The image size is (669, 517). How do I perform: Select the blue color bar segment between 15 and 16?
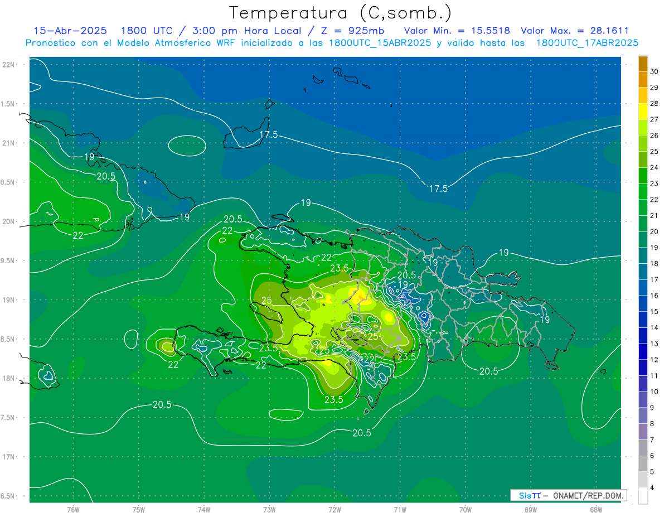[x=643, y=305]
